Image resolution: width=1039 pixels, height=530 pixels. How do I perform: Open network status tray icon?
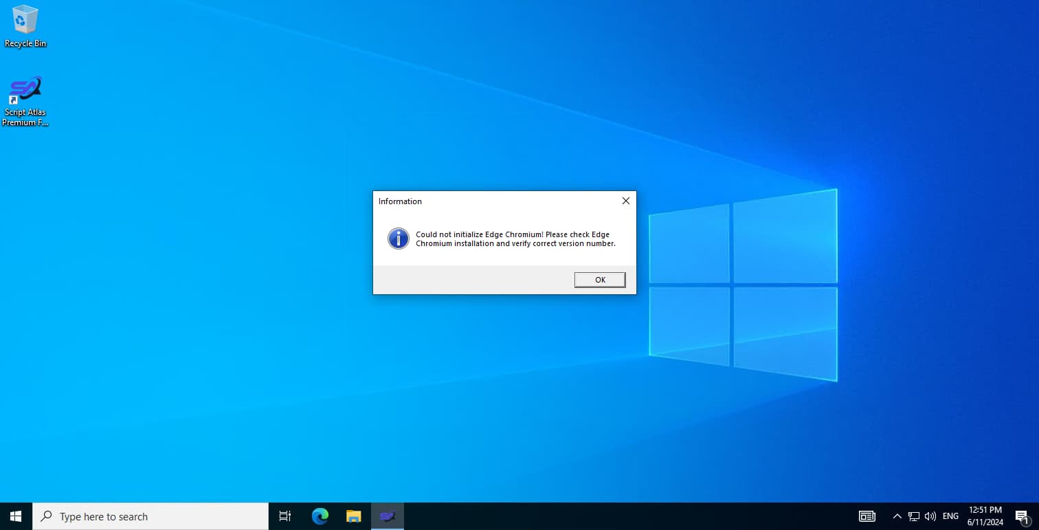click(x=914, y=516)
